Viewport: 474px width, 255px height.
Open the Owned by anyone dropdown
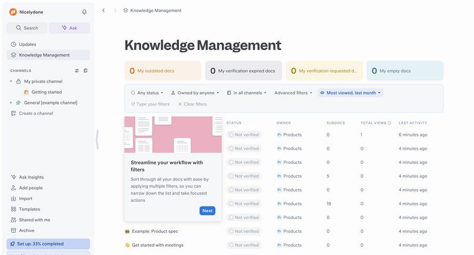[x=195, y=93]
